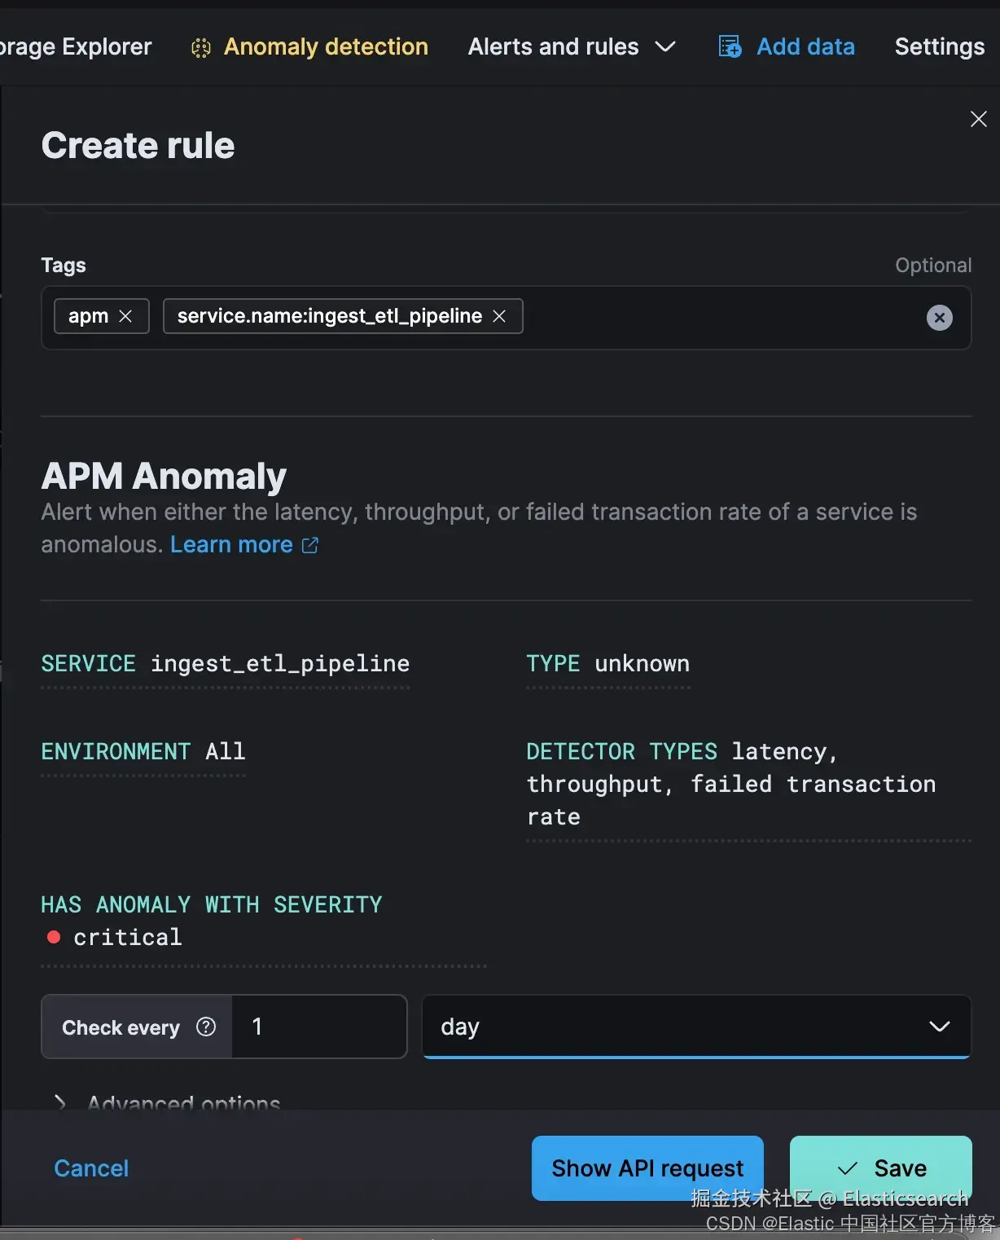Click the Show API request button
This screenshot has width=1000, height=1240.
(647, 1168)
